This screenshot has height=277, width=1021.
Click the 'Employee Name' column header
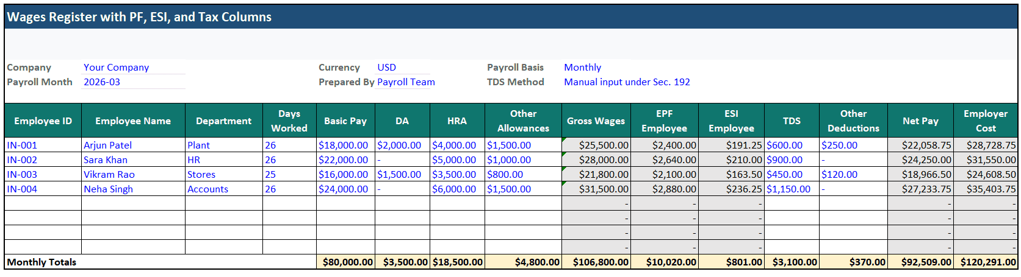point(133,121)
